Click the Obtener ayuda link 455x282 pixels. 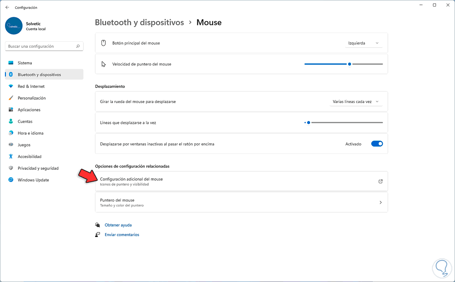118,225
